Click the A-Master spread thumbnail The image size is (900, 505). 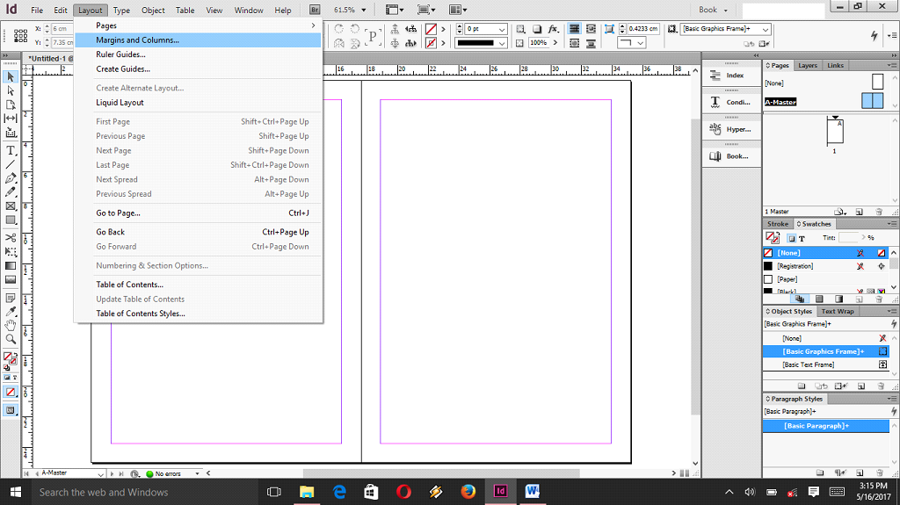click(x=872, y=101)
